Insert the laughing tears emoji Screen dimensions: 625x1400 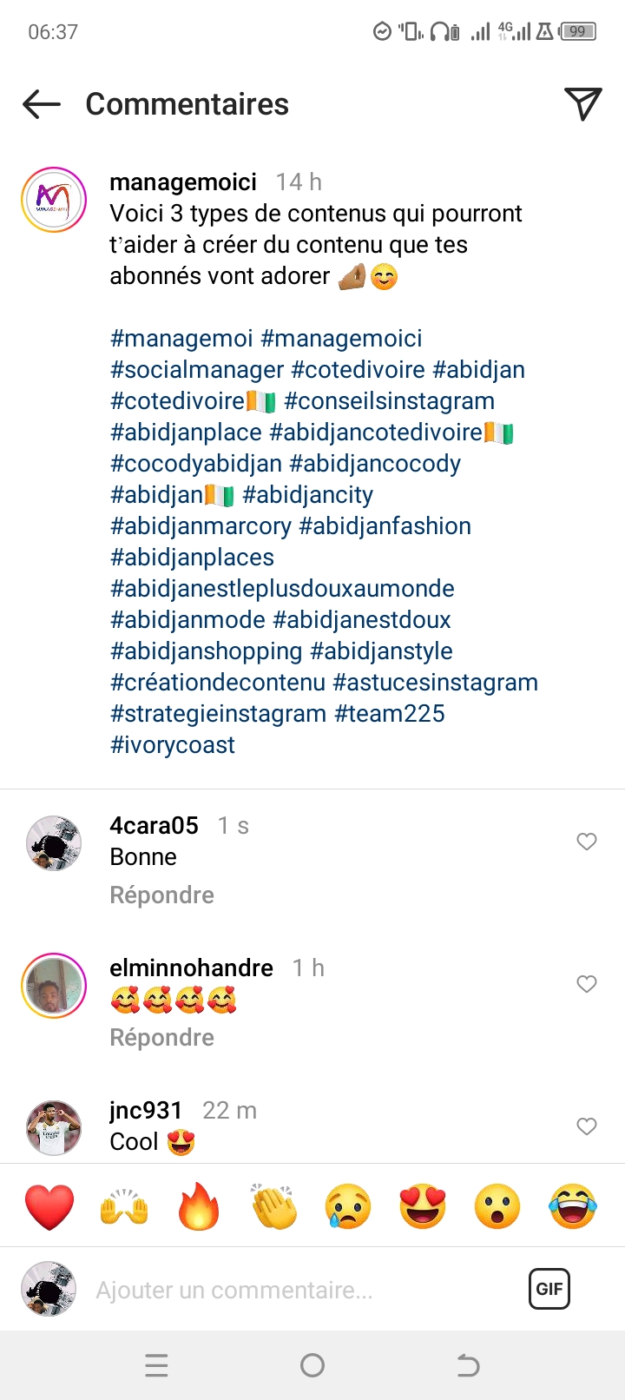[x=573, y=1206]
